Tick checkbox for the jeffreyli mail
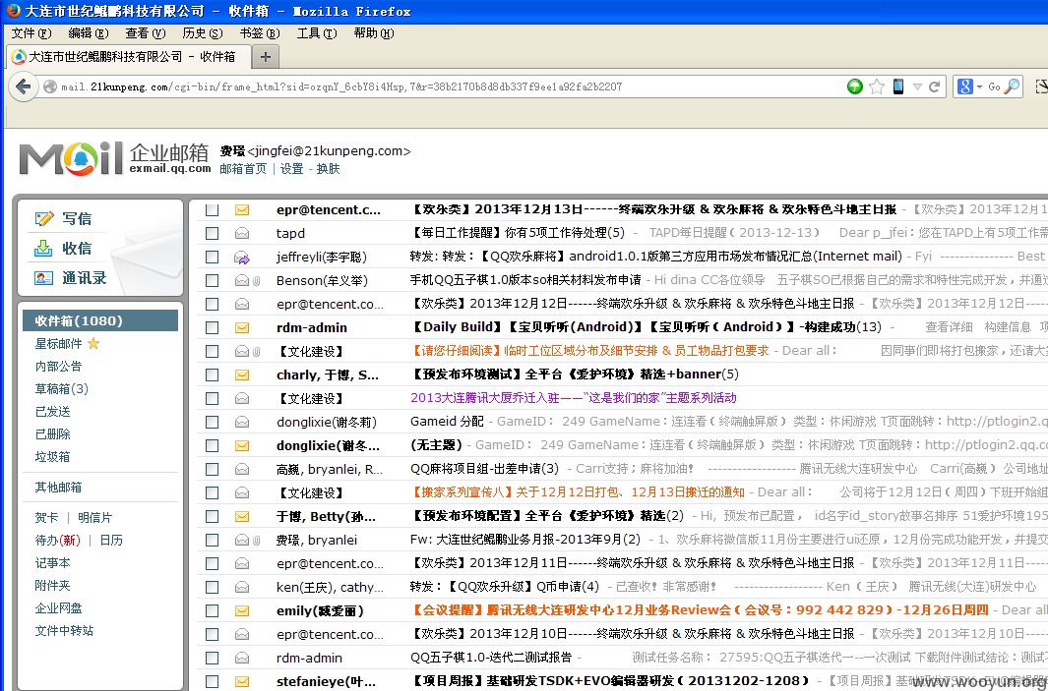 pos(212,258)
